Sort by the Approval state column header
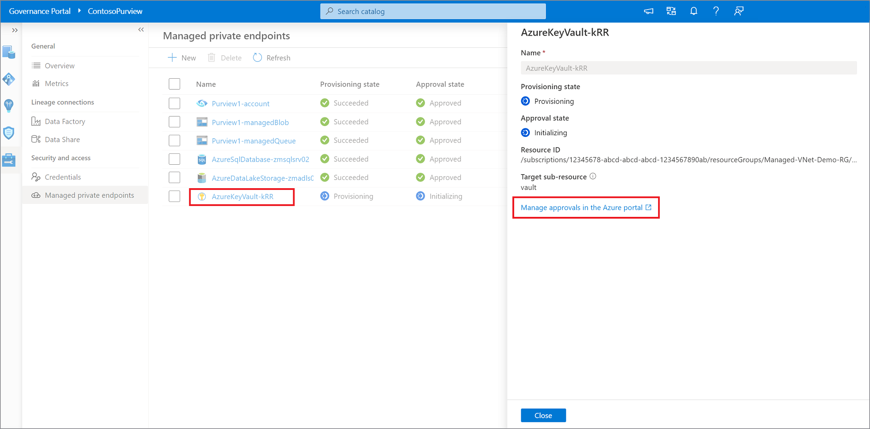Image resolution: width=870 pixels, height=429 pixels. [x=440, y=84]
